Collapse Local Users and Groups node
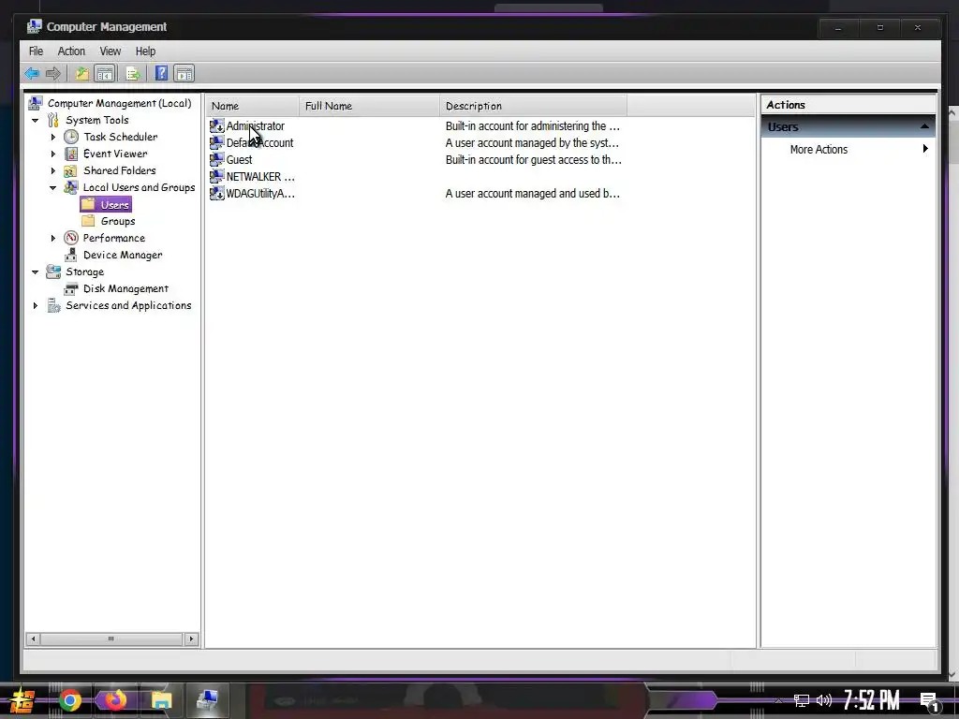959x719 pixels. tap(53, 187)
